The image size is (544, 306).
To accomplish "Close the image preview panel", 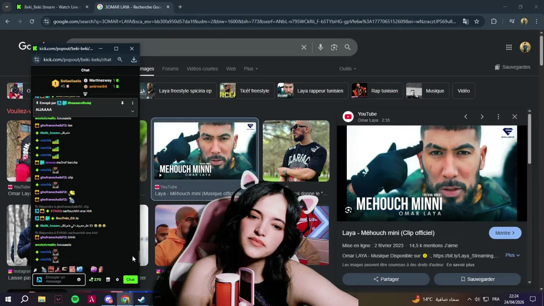I will point(515,116).
